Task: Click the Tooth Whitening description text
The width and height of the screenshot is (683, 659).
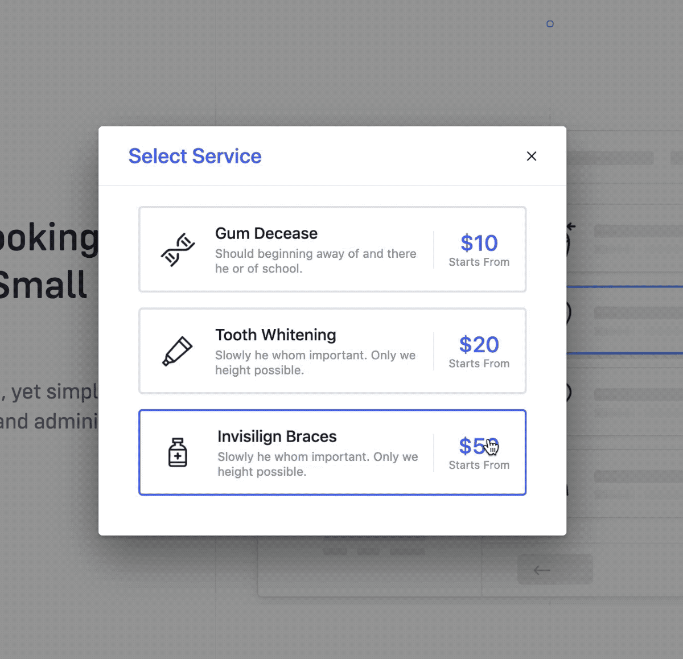Action: [315, 363]
